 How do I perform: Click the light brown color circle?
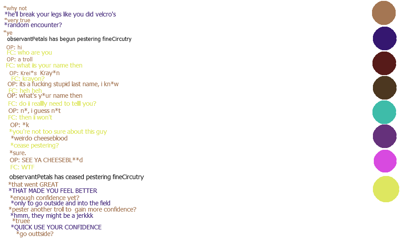(384, 13)
